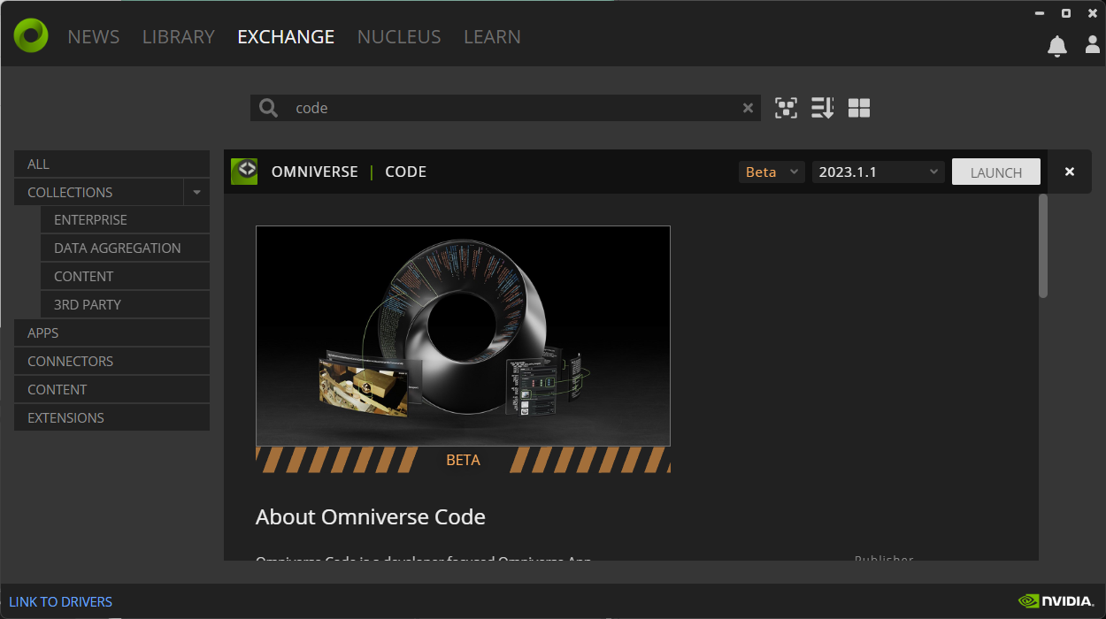Open the LIBRARY tab

pos(179,37)
